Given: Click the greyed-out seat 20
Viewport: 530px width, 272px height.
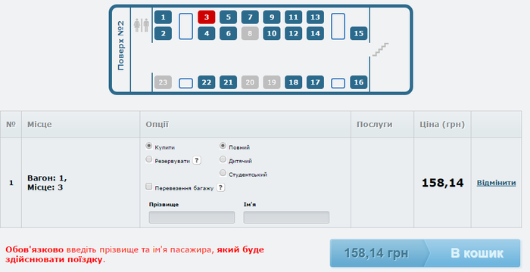Looking at the screenshot, I should pyautogui.click(x=250, y=82).
